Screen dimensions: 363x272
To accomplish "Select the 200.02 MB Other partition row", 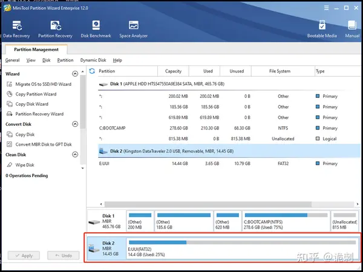I will pos(229,96).
